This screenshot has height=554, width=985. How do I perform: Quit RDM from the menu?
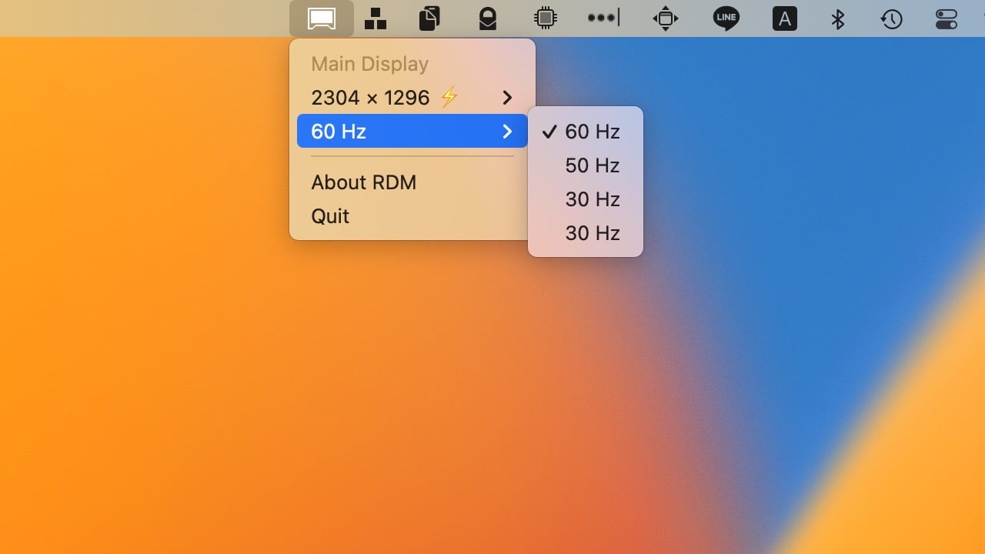click(330, 216)
